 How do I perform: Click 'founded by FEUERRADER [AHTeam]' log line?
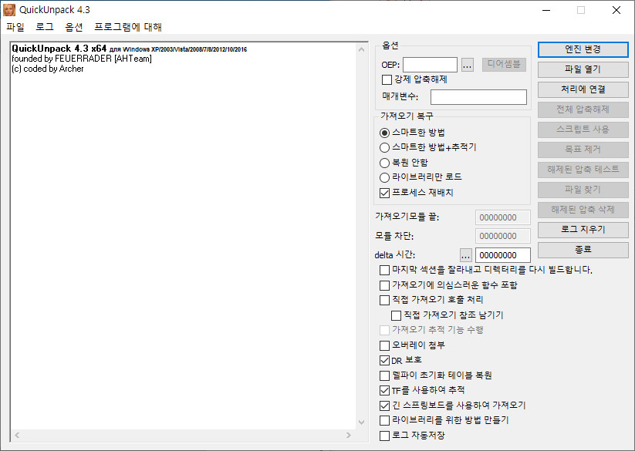pyautogui.click(x=82, y=59)
